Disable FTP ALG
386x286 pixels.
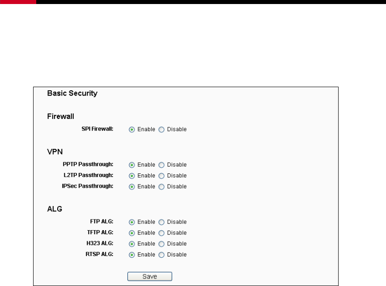pyautogui.click(x=161, y=222)
